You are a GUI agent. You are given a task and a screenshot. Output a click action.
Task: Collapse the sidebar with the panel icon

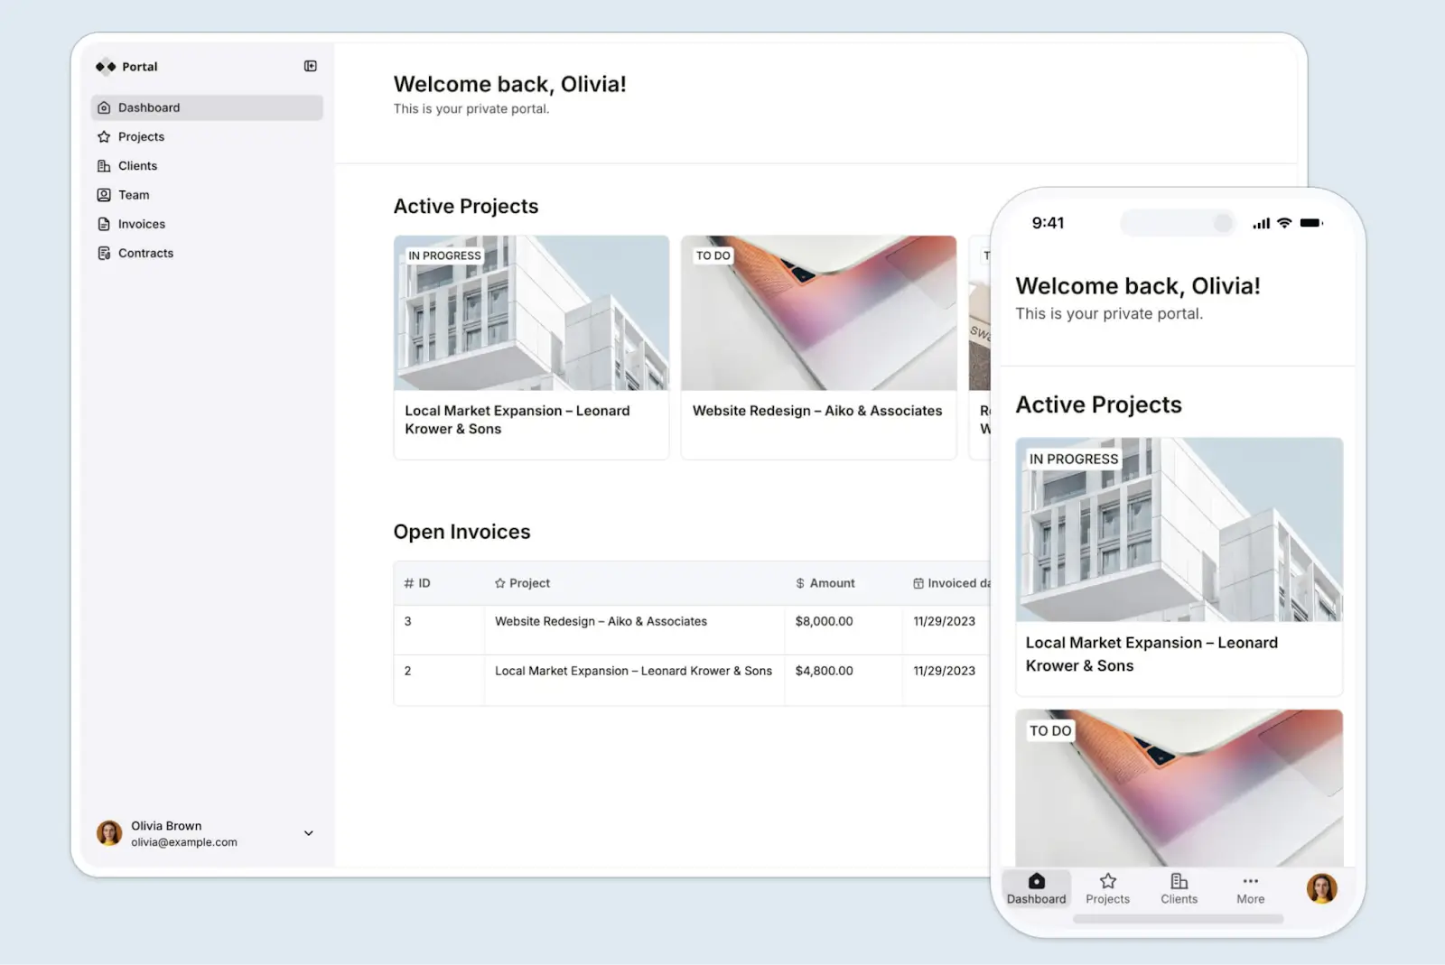click(310, 65)
